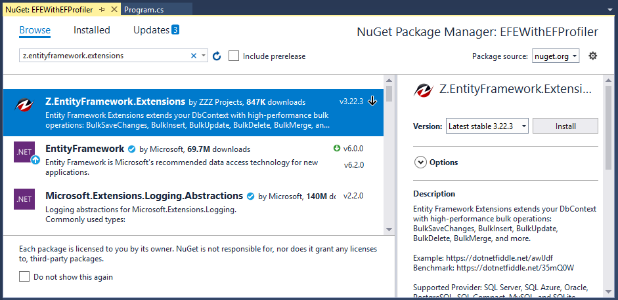
Task: Check Do not show this again
Action: (24, 277)
